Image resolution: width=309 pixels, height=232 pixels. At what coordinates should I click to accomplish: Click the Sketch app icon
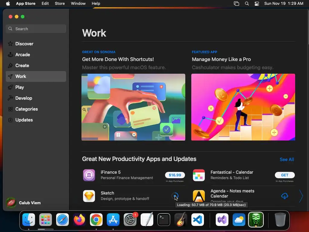89,196
